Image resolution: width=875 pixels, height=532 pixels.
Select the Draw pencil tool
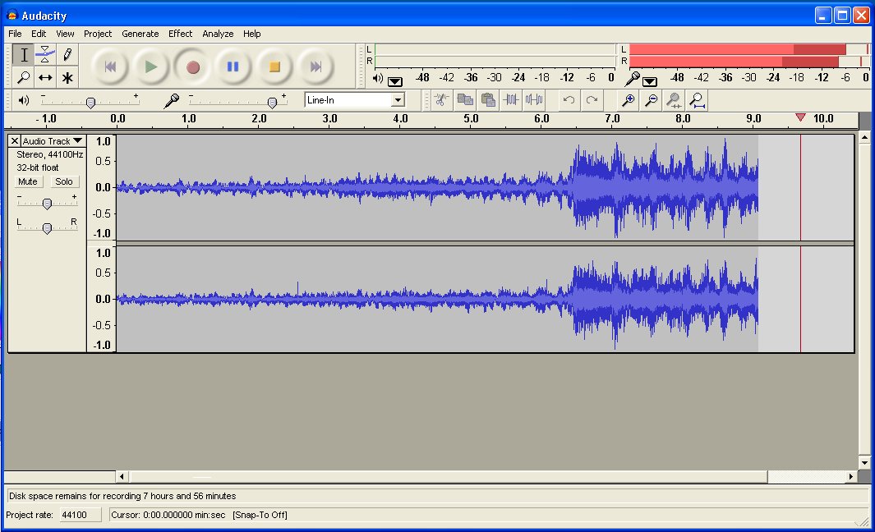tap(67, 55)
